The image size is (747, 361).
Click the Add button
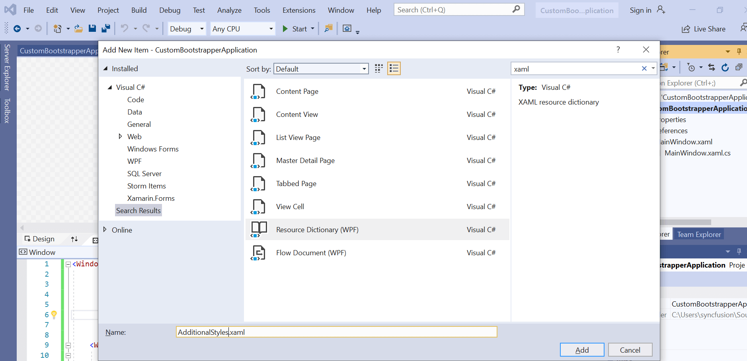coord(581,350)
